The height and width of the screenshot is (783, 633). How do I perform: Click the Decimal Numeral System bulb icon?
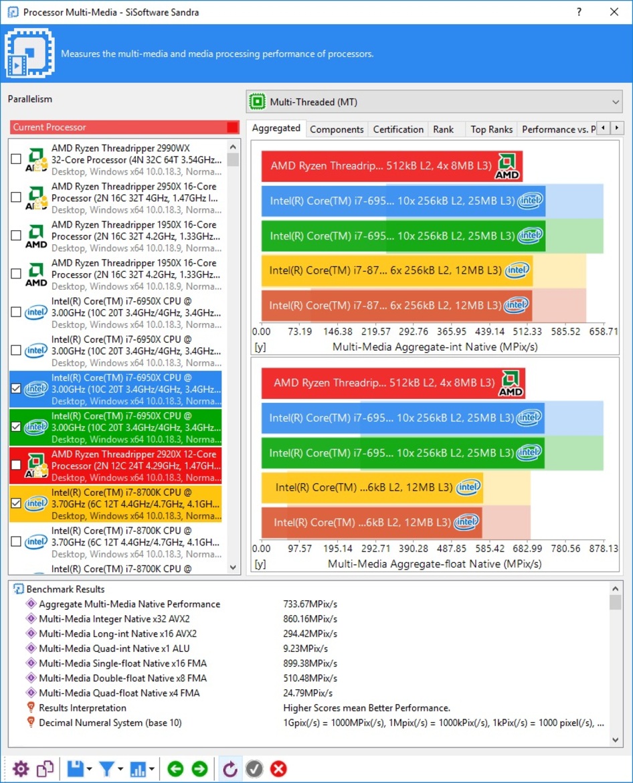click(31, 723)
